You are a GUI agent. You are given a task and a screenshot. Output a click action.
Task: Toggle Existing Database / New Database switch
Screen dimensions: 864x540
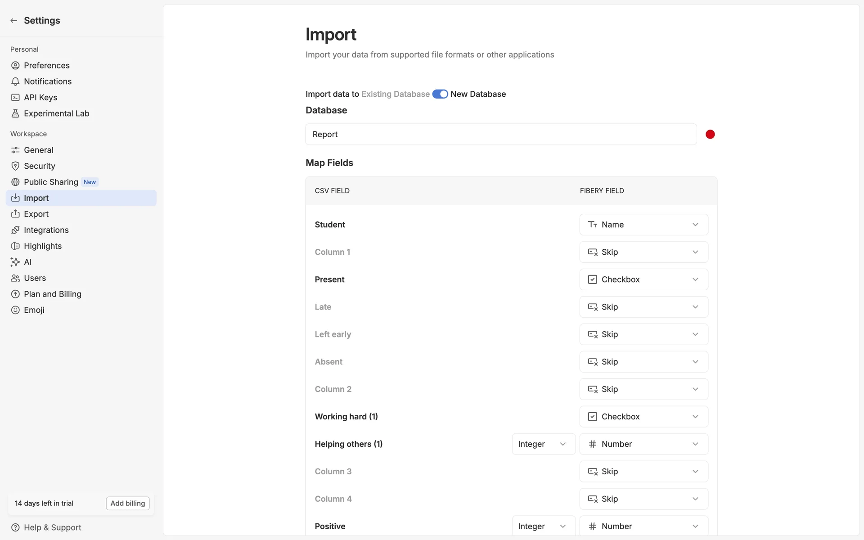point(440,94)
